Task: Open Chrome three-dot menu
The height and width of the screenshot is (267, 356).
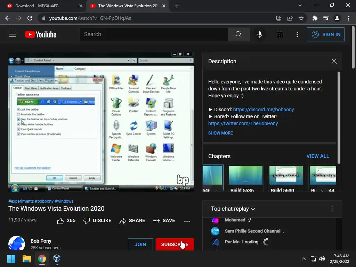Action: 348,18
